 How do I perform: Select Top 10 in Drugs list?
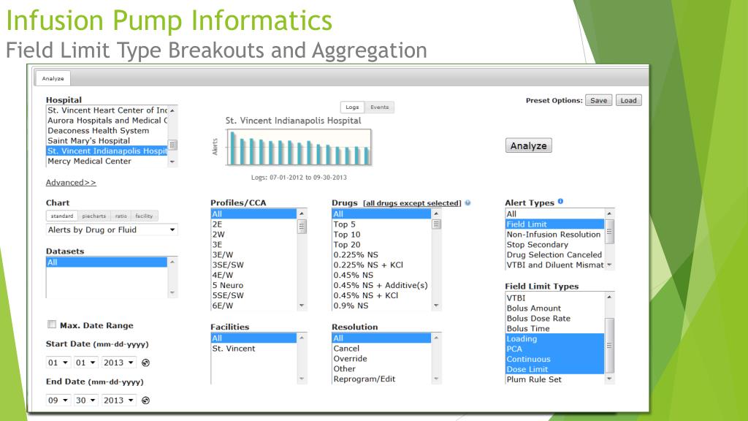click(x=346, y=235)
